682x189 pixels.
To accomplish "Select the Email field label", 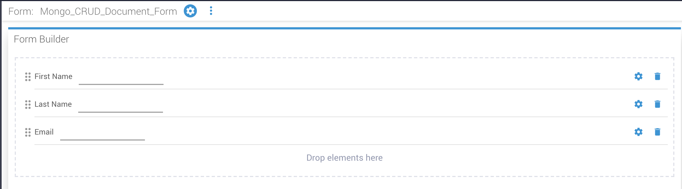I will [x=44, y=132].
